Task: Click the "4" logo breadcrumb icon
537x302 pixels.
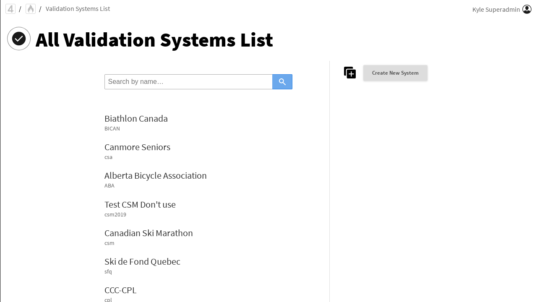Action: (10, 9)
